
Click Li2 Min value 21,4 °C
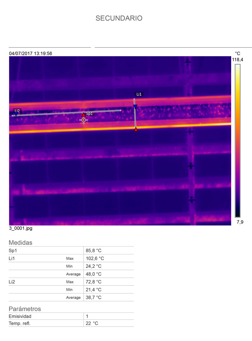point(93,290)
